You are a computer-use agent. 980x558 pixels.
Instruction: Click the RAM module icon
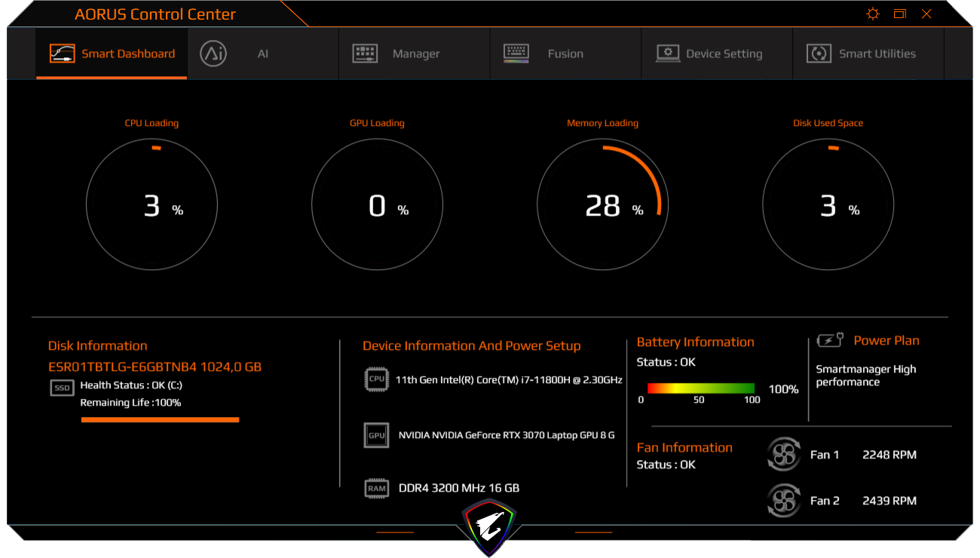[376, 488]
